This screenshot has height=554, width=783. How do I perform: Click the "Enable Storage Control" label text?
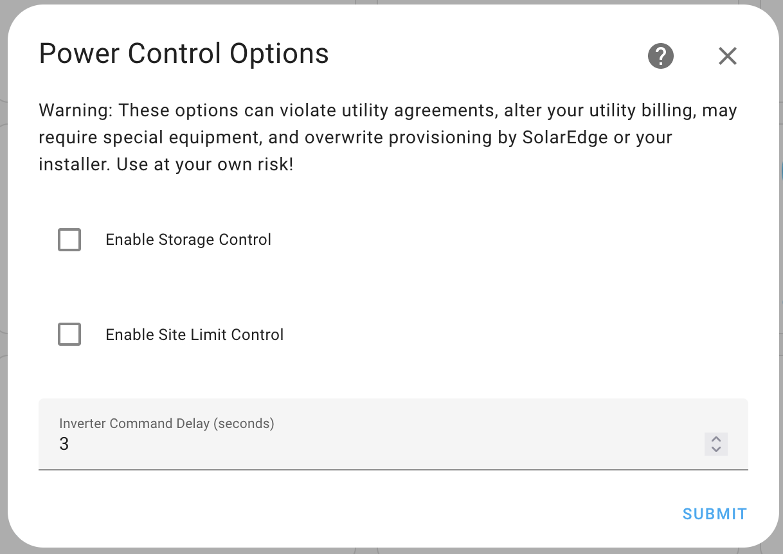(x=188, y=240)
